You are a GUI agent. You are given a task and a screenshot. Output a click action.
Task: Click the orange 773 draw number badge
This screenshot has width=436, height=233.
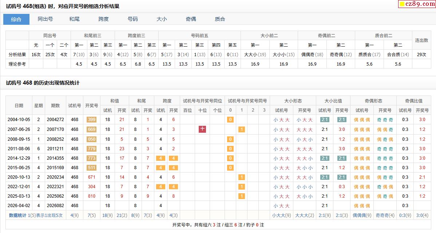click(x=92, y=158)
